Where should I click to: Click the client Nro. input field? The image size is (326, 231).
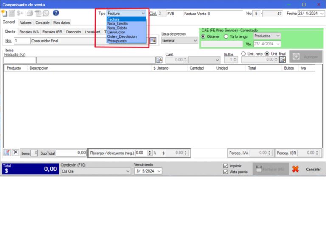pyautogui.click(x=22, y=41)
